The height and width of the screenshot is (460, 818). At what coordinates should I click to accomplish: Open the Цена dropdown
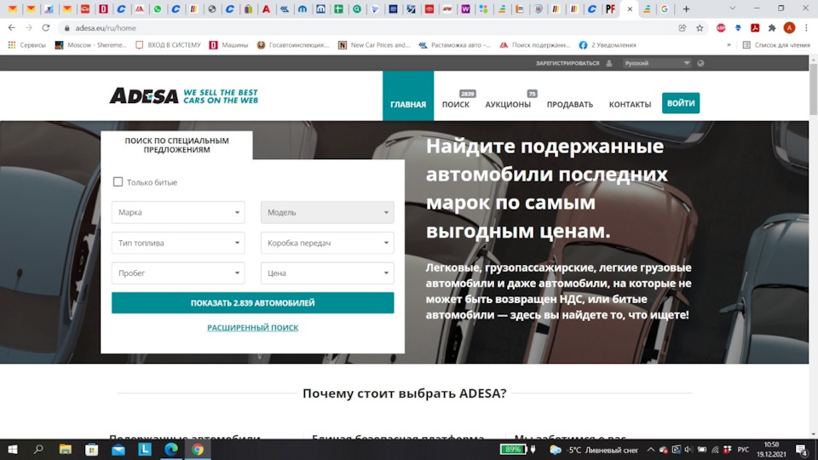327,273
